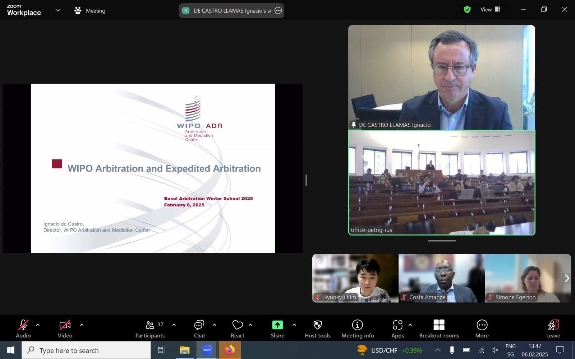
Task: Open the Chat panel
Action: (199, 328)
